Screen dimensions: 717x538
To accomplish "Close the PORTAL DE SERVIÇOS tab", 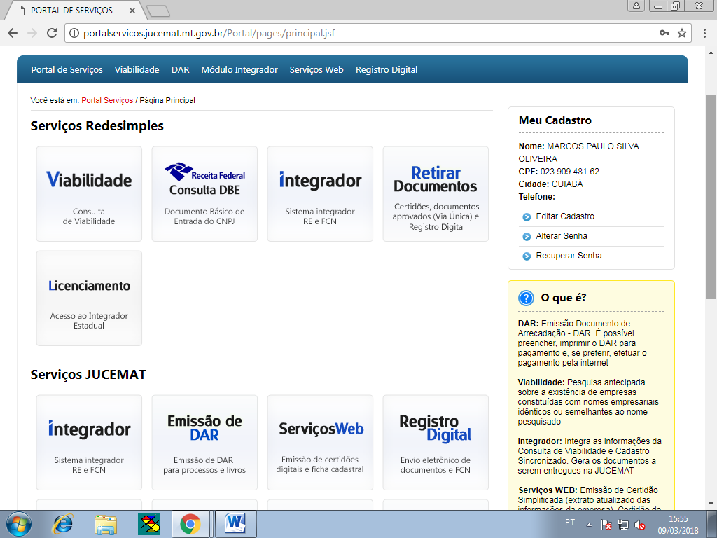I will coord(132,10).
